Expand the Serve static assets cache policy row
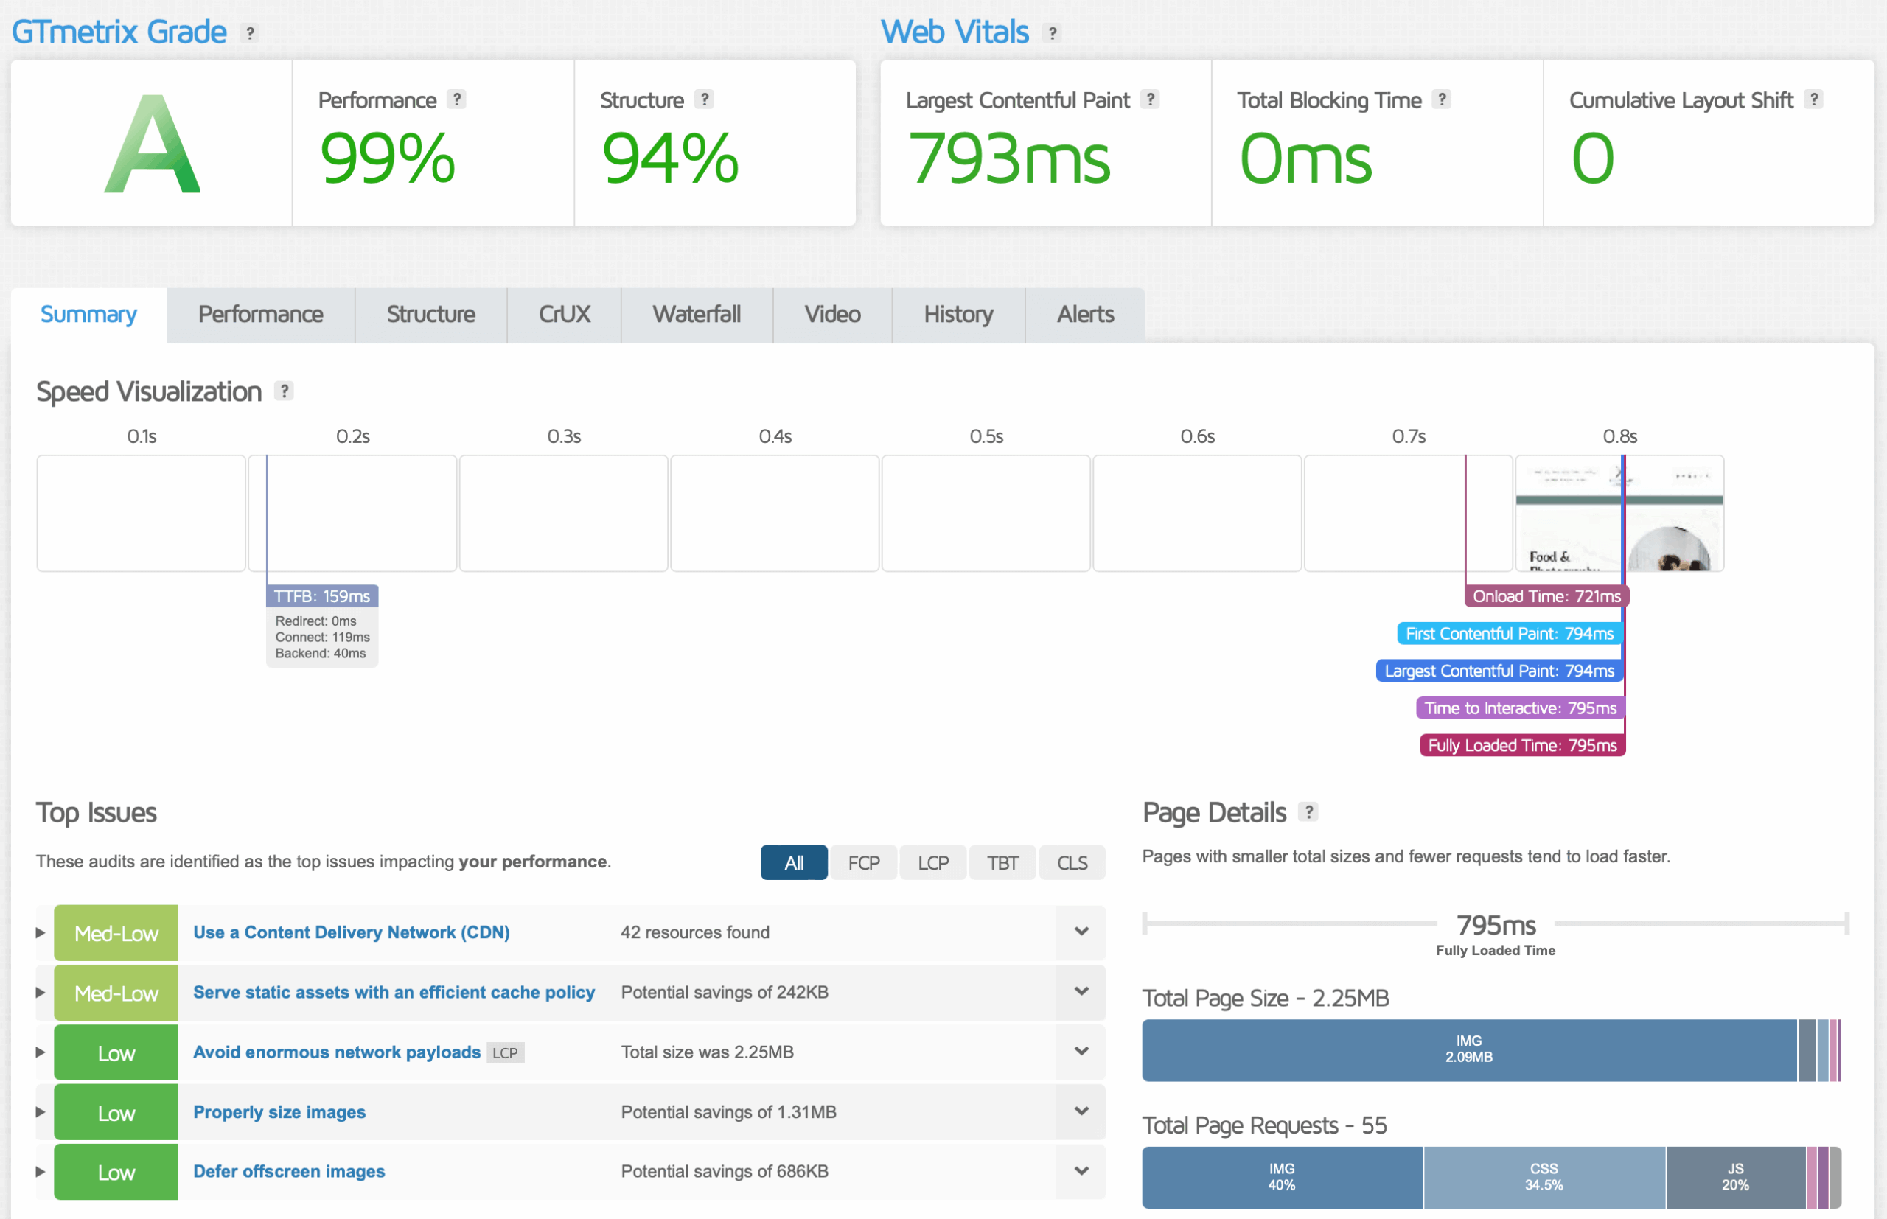The width and height of the screenshot is (1887, 1219). pyautogui.click(x=1081, y=991)
